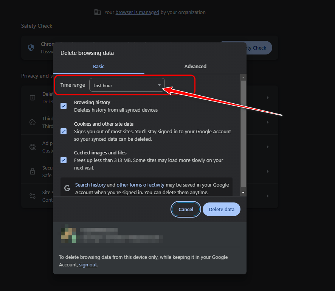Uncheck the Browsing history checkbox
Viewport: 335px width, 291px height.
pos(64,106)
